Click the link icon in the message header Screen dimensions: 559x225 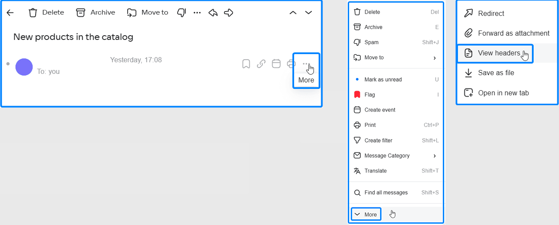coord(261,64)
